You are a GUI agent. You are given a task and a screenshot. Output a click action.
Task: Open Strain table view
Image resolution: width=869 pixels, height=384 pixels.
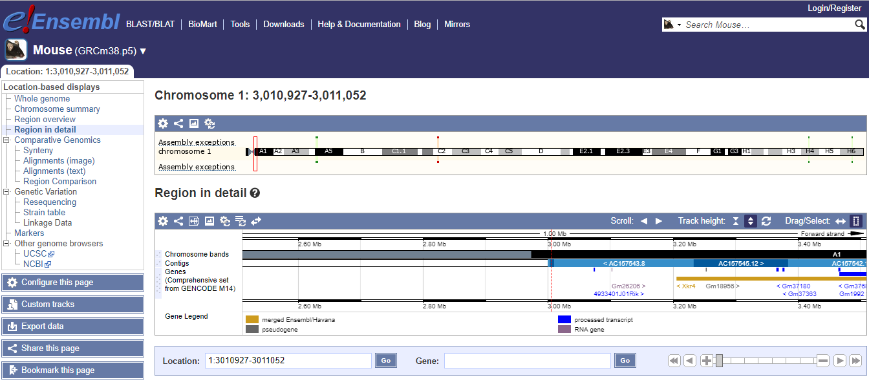pos(44,213)
